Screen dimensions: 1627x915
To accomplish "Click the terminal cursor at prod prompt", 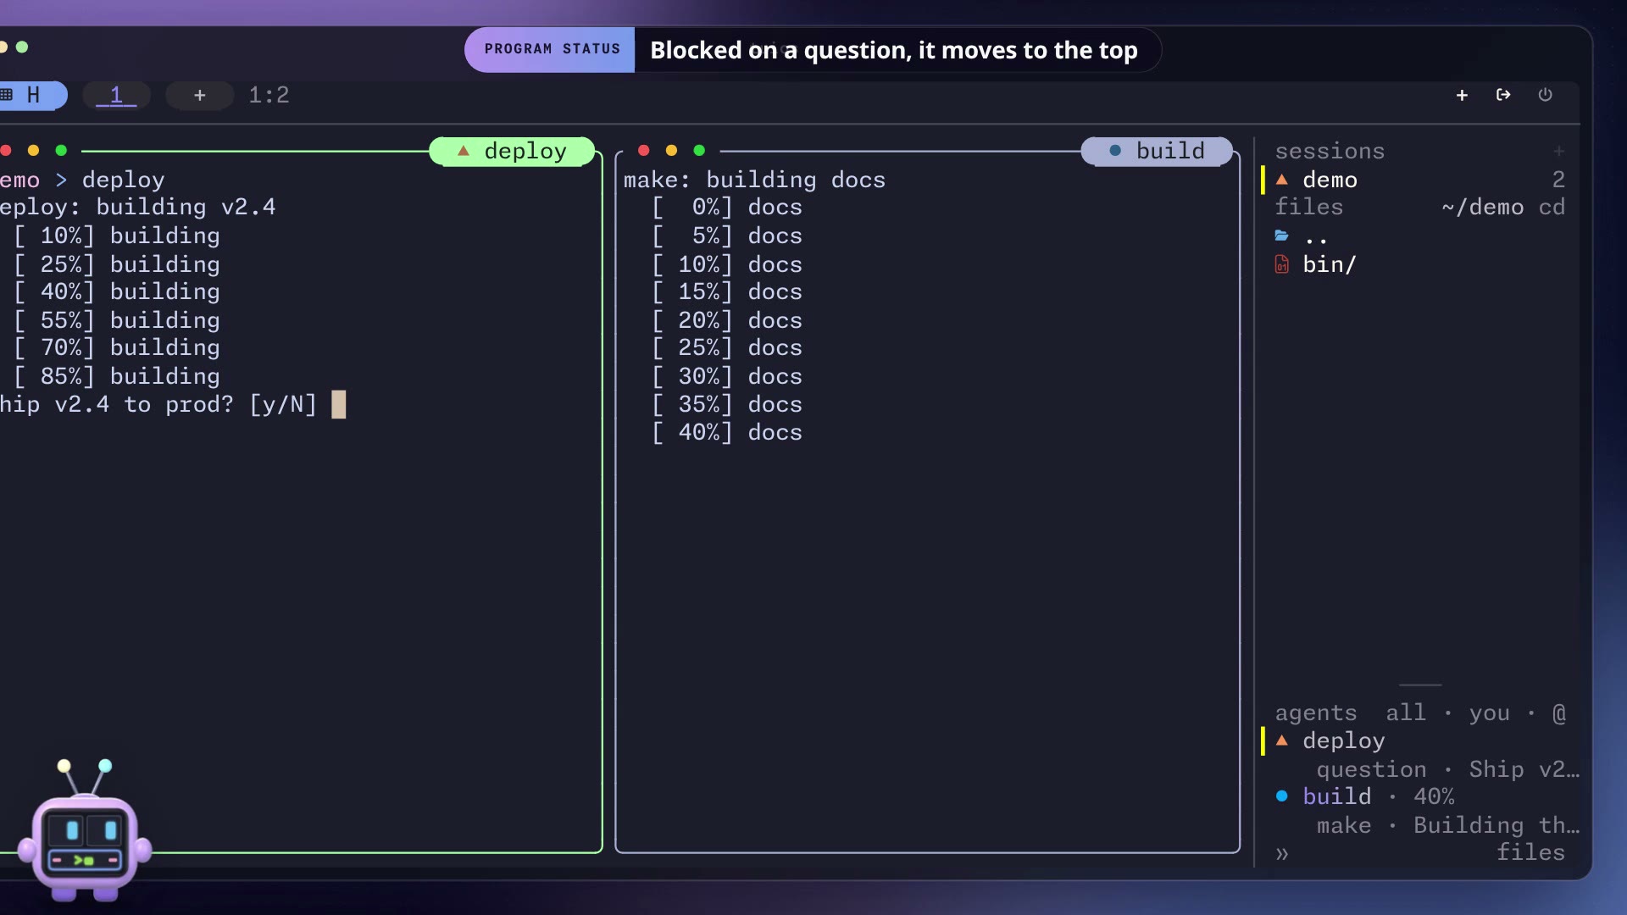I will [x=338, y=404].
